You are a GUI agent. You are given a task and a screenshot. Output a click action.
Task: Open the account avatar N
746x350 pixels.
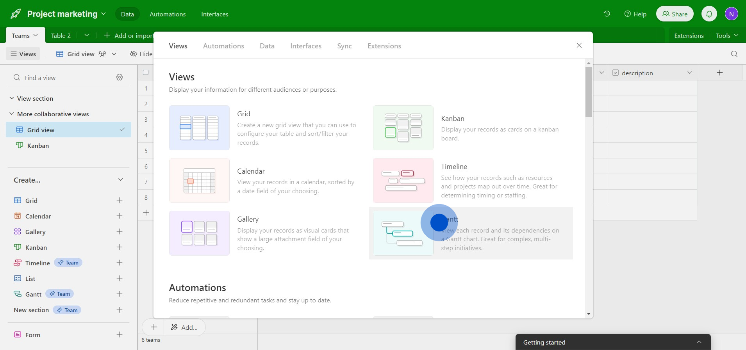coord(731,14)
